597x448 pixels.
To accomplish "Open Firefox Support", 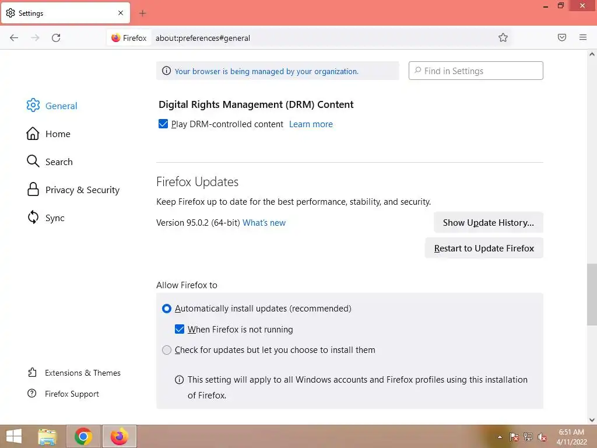I will pyautogui.click(x=63, y=394).
